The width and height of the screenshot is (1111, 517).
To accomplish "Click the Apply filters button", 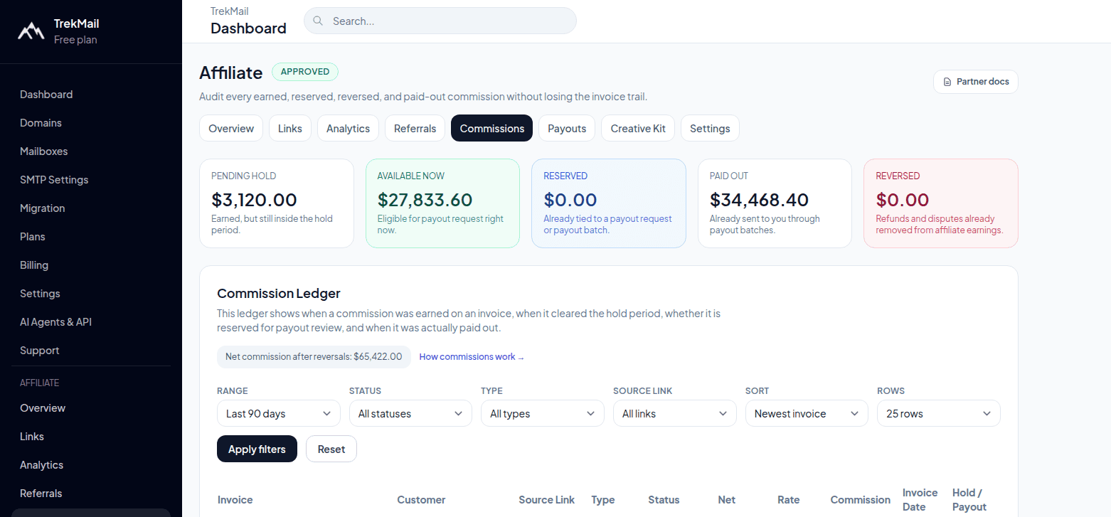I will click(257, 449).
